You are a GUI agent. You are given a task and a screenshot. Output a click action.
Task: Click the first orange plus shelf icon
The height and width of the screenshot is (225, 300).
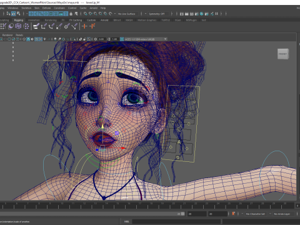pyautogui.click(x=84, y=26)
